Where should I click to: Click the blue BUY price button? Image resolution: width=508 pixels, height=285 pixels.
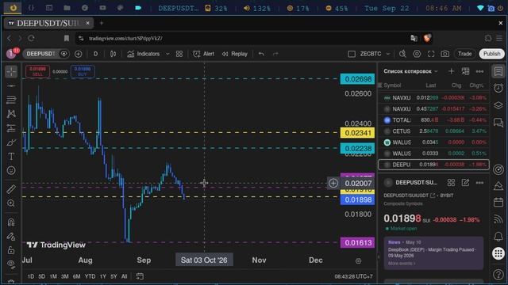point(83,71)
